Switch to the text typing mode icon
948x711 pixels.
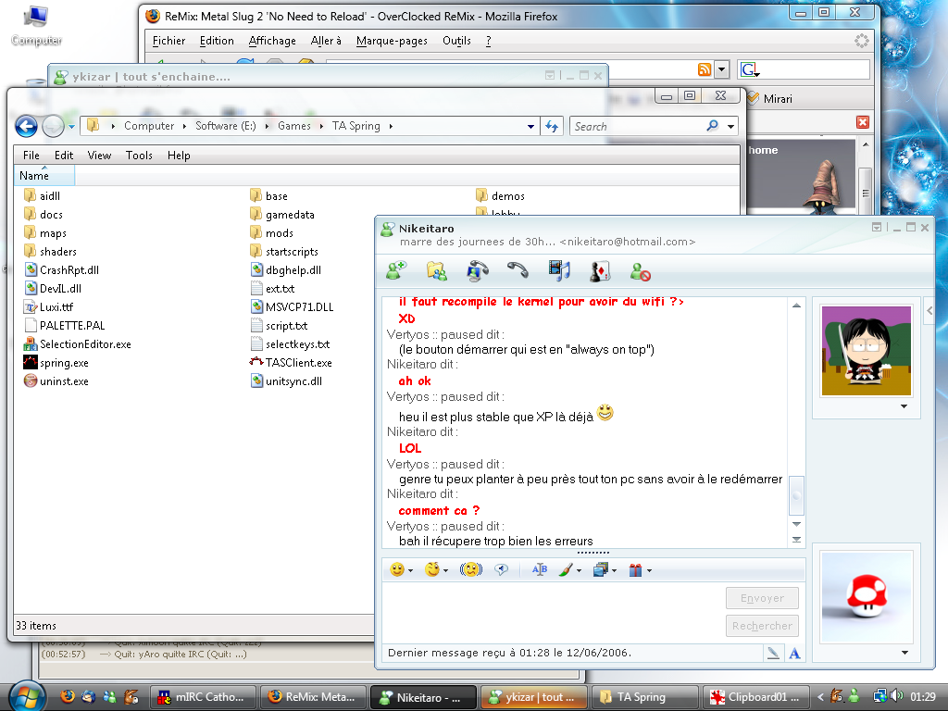[794, 654]
